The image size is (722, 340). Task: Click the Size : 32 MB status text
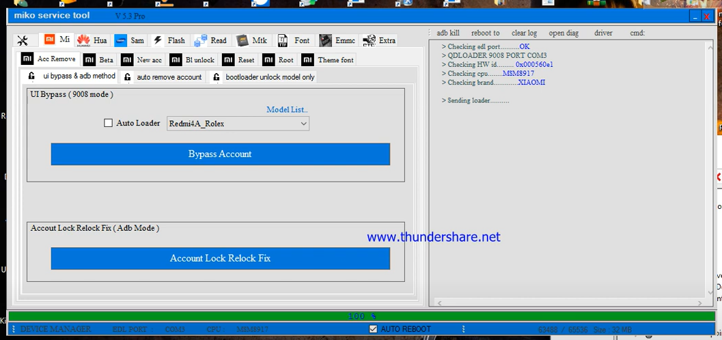coord(613,330)
